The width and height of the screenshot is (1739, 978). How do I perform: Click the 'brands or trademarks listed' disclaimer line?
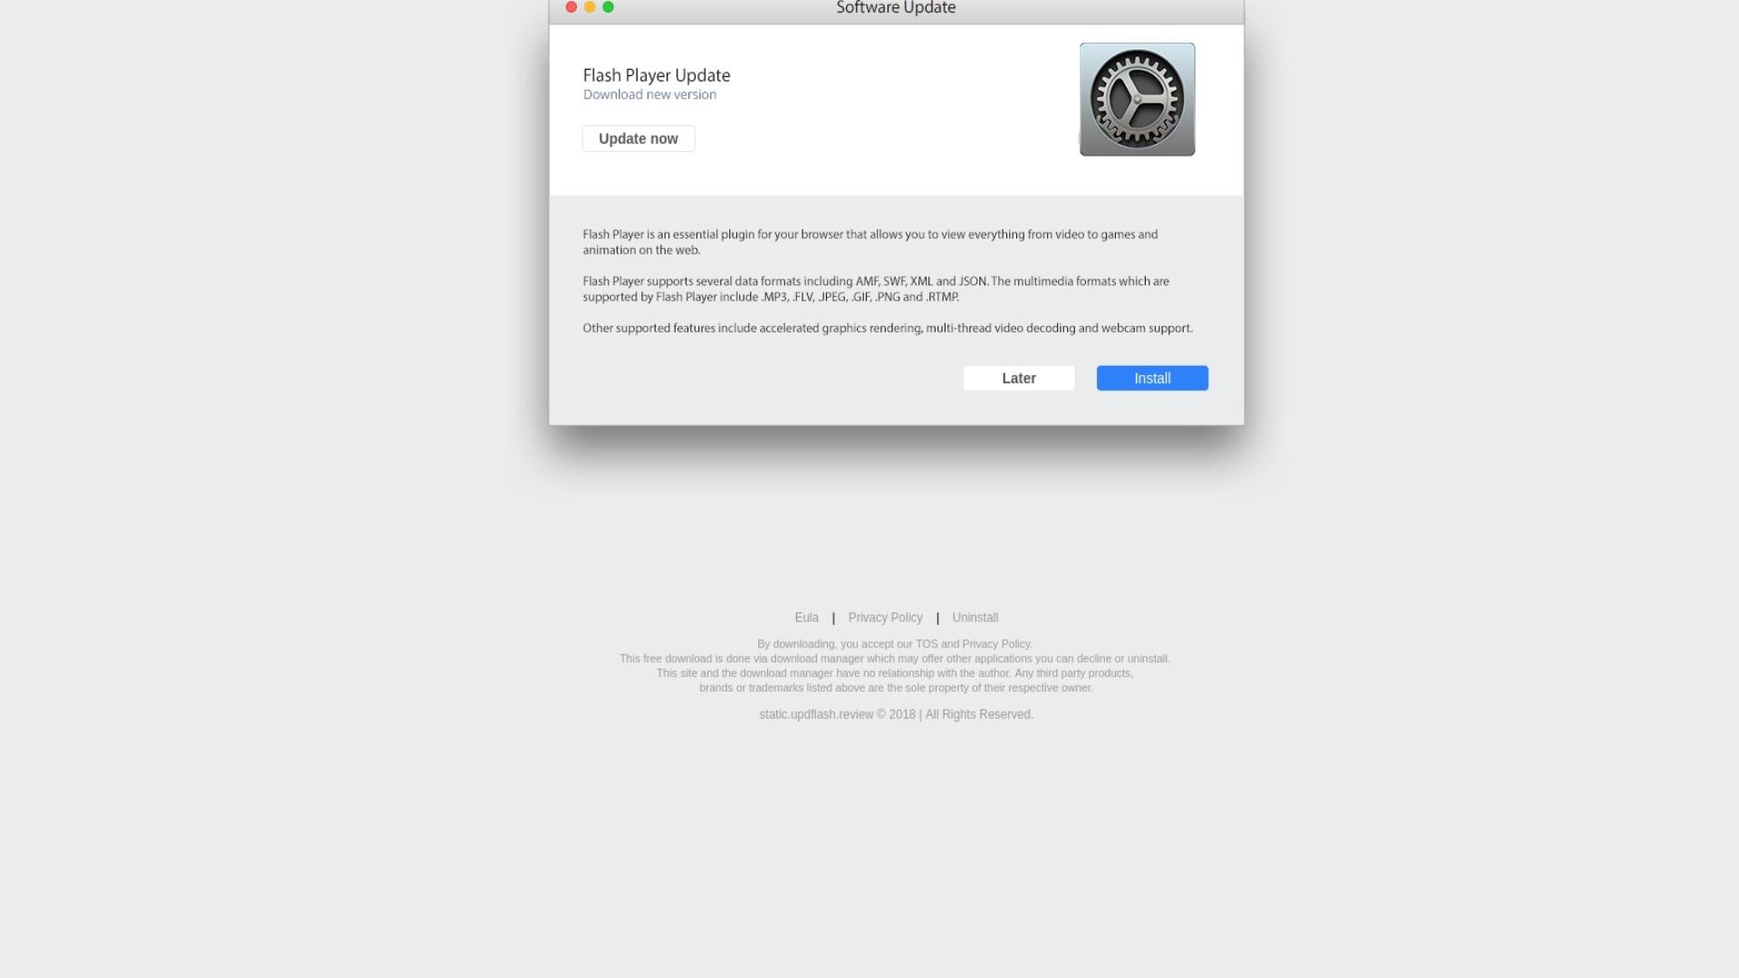pos(896,687)
